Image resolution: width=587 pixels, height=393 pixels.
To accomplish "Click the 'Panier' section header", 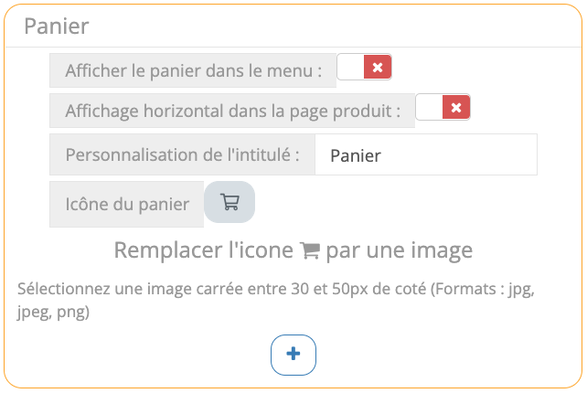I will point(57,26).
